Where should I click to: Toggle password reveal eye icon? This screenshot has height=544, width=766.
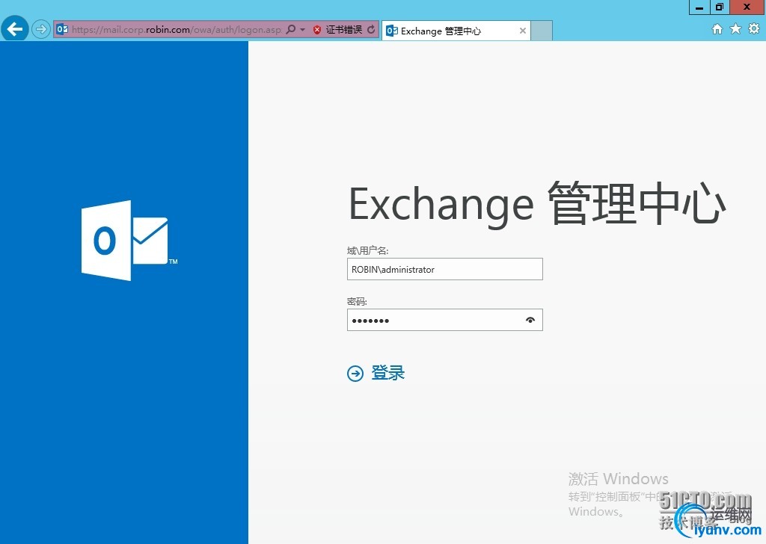pos(530,320)
